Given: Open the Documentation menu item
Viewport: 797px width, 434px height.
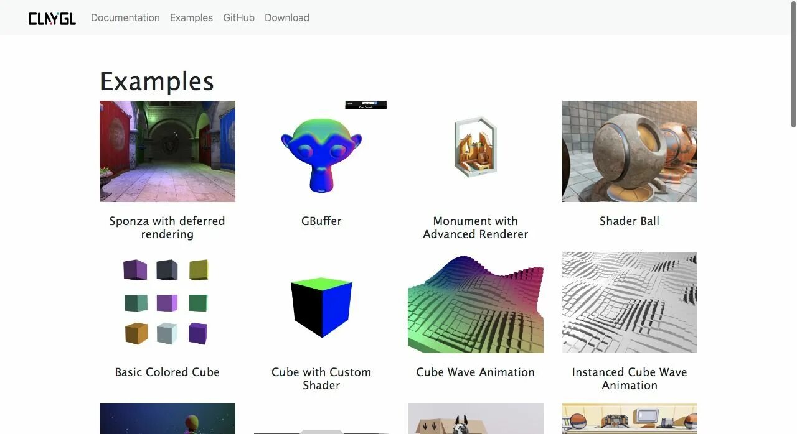Looking at the screenshot, I should [x=125, y=17].
